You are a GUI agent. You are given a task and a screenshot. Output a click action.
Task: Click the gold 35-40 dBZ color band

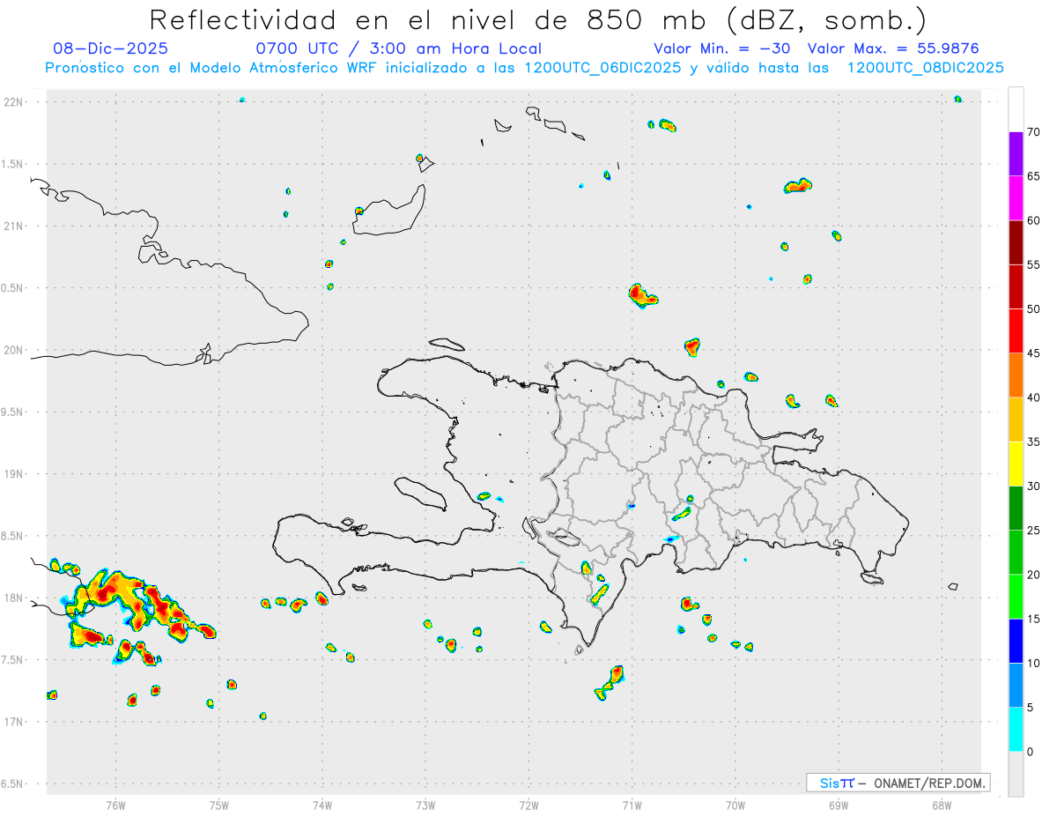[1016, 420]
